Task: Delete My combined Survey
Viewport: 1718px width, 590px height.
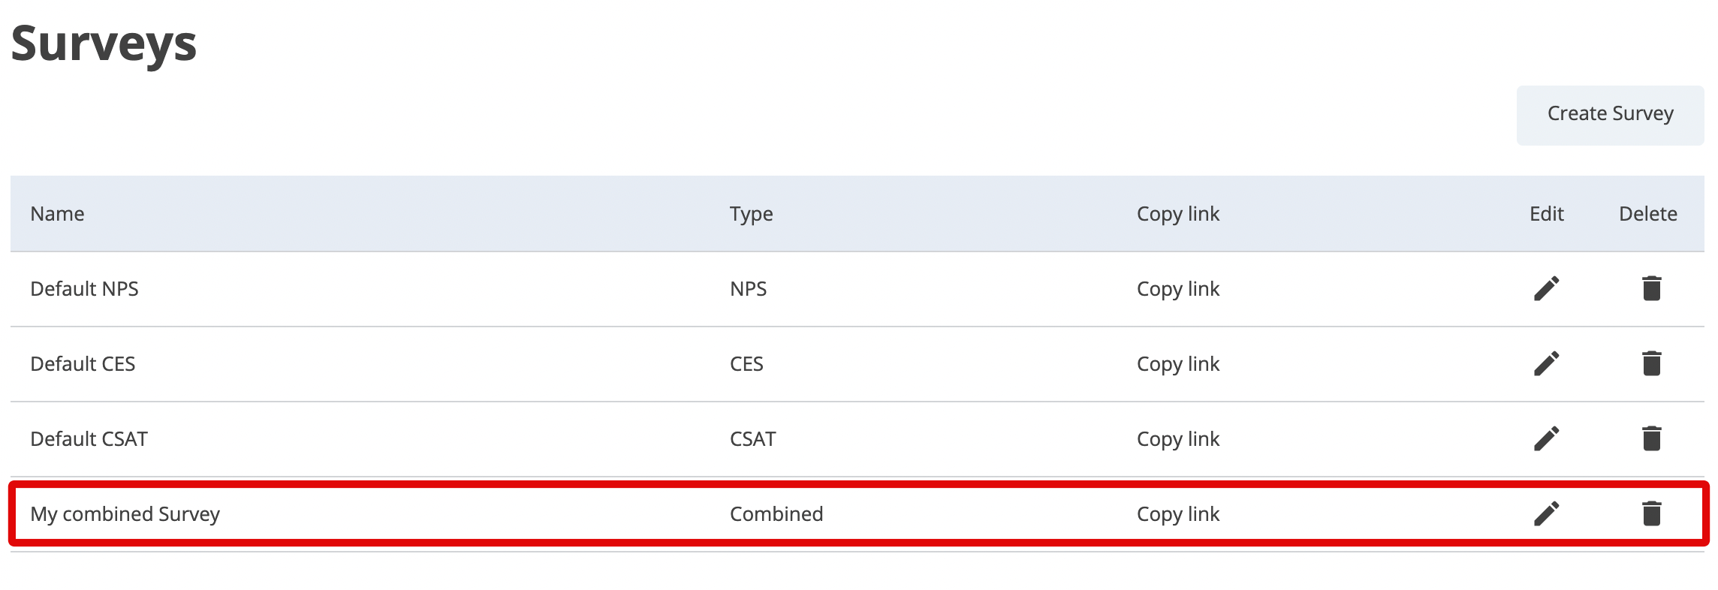Action: click(1651, 513)
